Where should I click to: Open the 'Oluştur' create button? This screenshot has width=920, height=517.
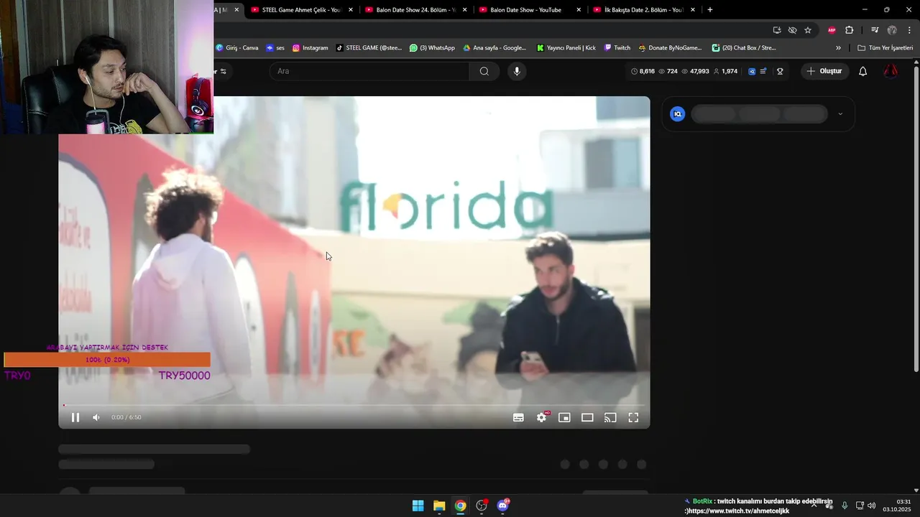point(824,71)
